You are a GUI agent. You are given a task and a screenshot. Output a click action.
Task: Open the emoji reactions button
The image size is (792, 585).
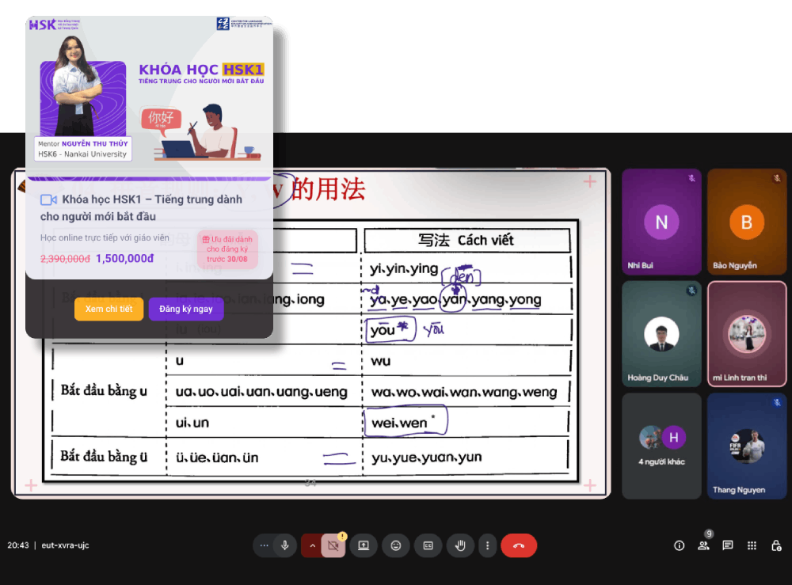click(396, 545)
